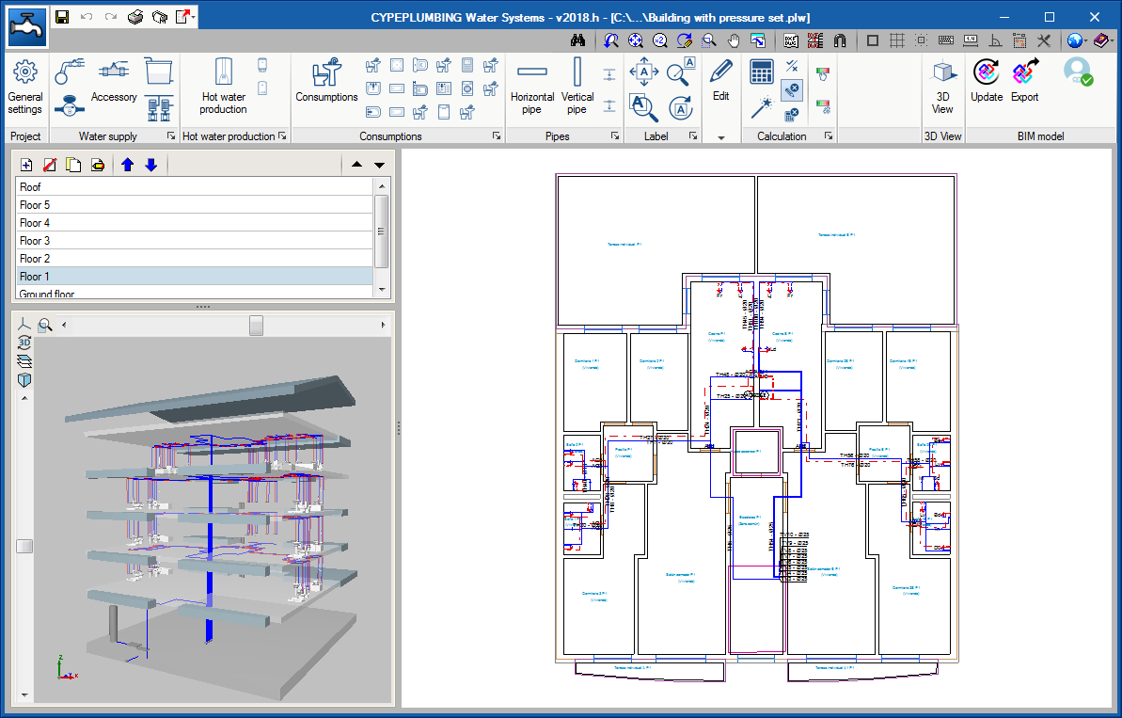Click the horizontal rotation slider in 3D panel
Image resolution: width=1122 pixels, height=718 pixels.
point(256,325)
